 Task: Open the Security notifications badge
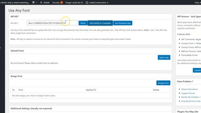click(x=62, y=3)
